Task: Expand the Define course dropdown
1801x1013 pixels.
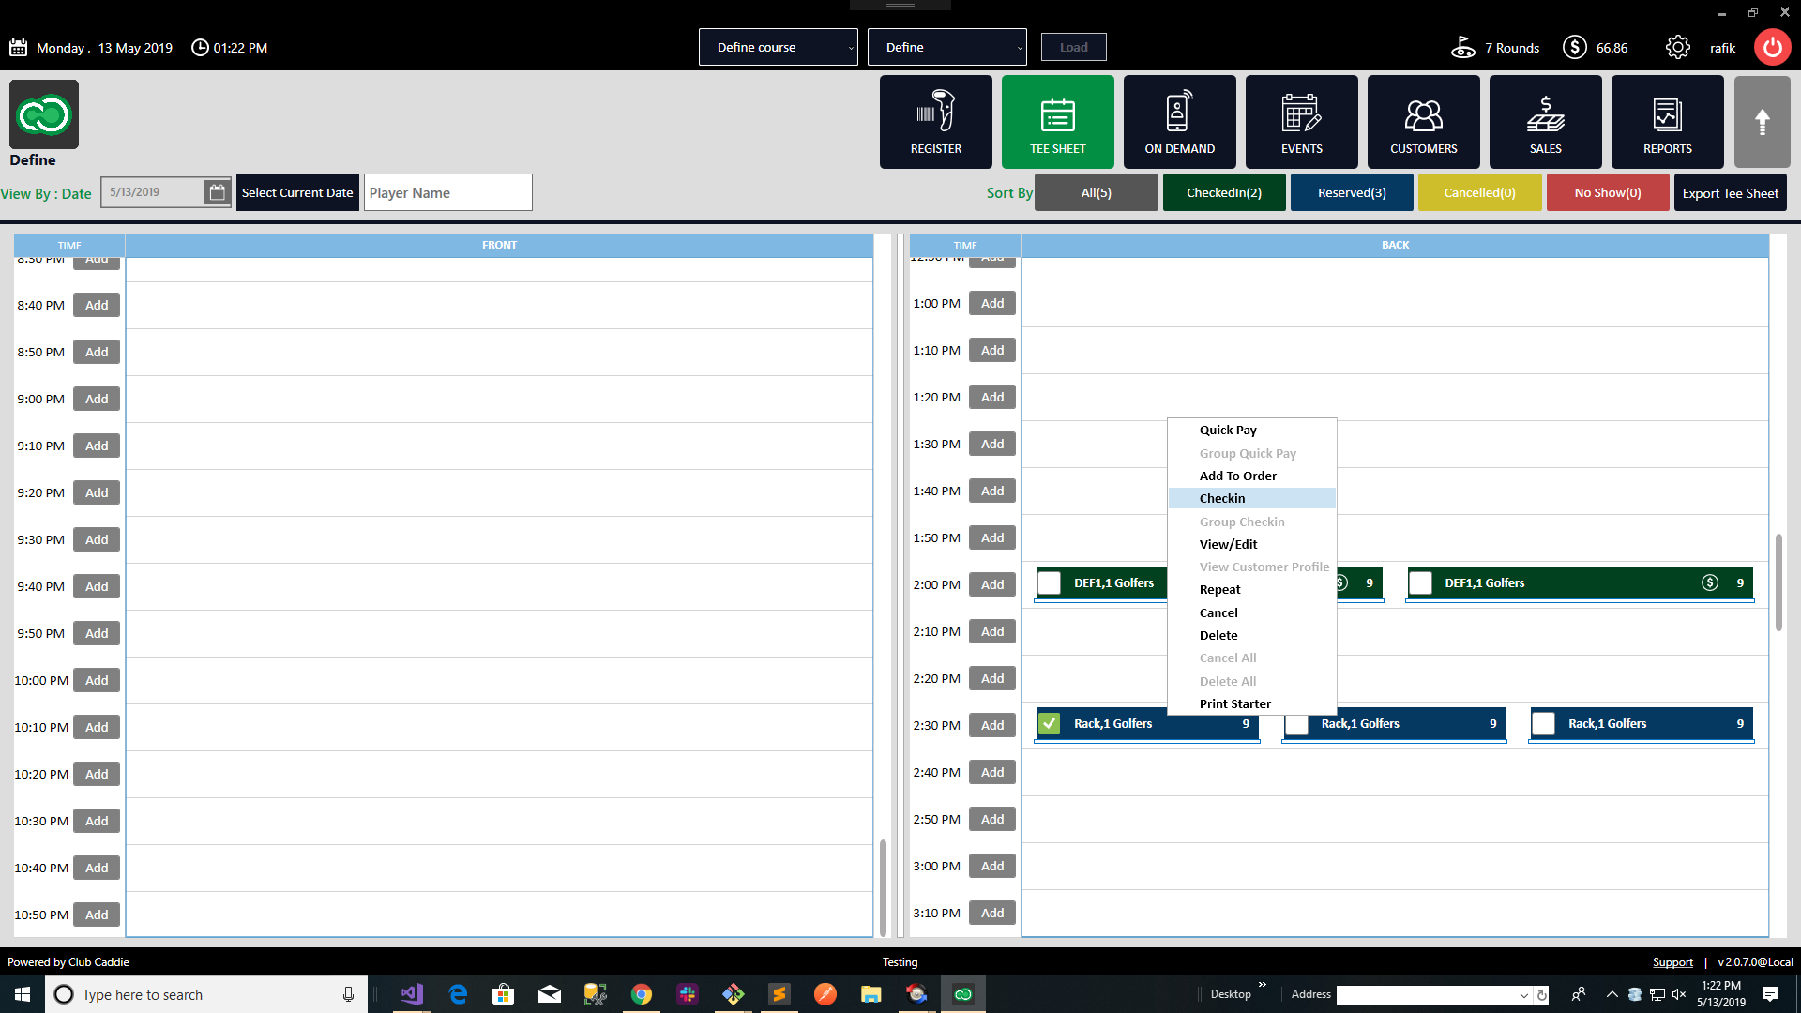Action: 778,48
